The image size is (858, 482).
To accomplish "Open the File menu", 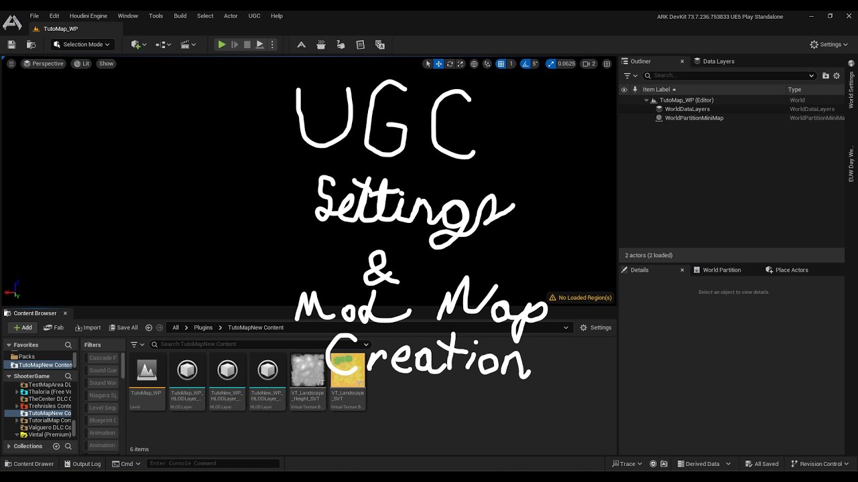I will [x=34, y=15].
